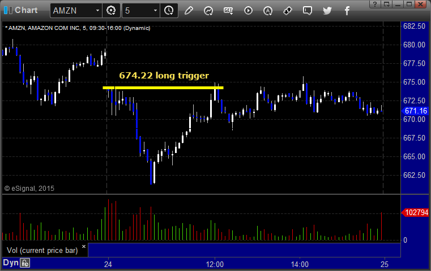The image size is (431, 271).
Task: Click the 672.50 price axis label
Action: click(414, 100)
